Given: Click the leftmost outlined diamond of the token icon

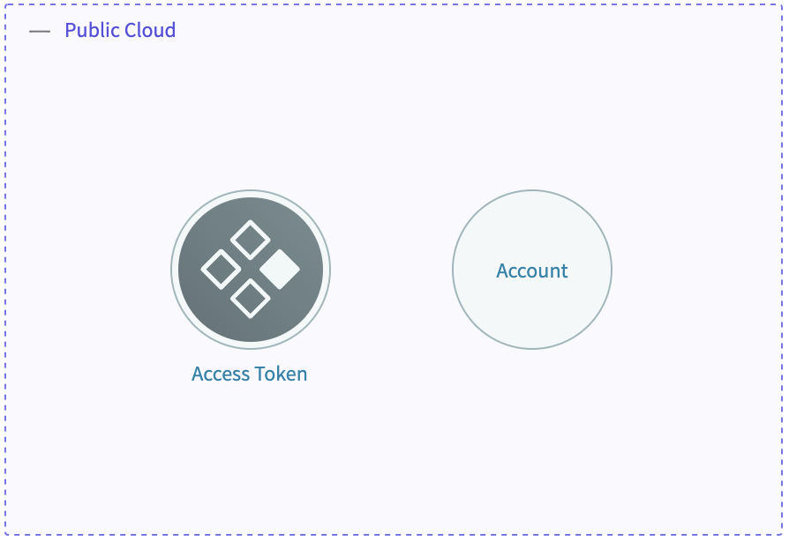Looking at the screenshot, I should point(221,270).
